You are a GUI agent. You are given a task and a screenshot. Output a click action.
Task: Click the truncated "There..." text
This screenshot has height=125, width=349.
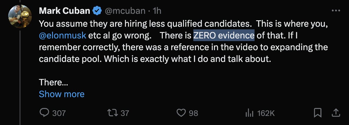point(53,83)
